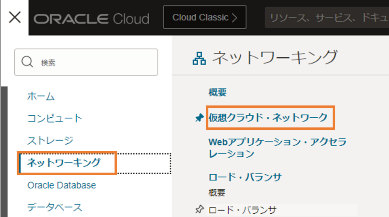Select ネットワーキング menu category

click(x=64, y=163)
